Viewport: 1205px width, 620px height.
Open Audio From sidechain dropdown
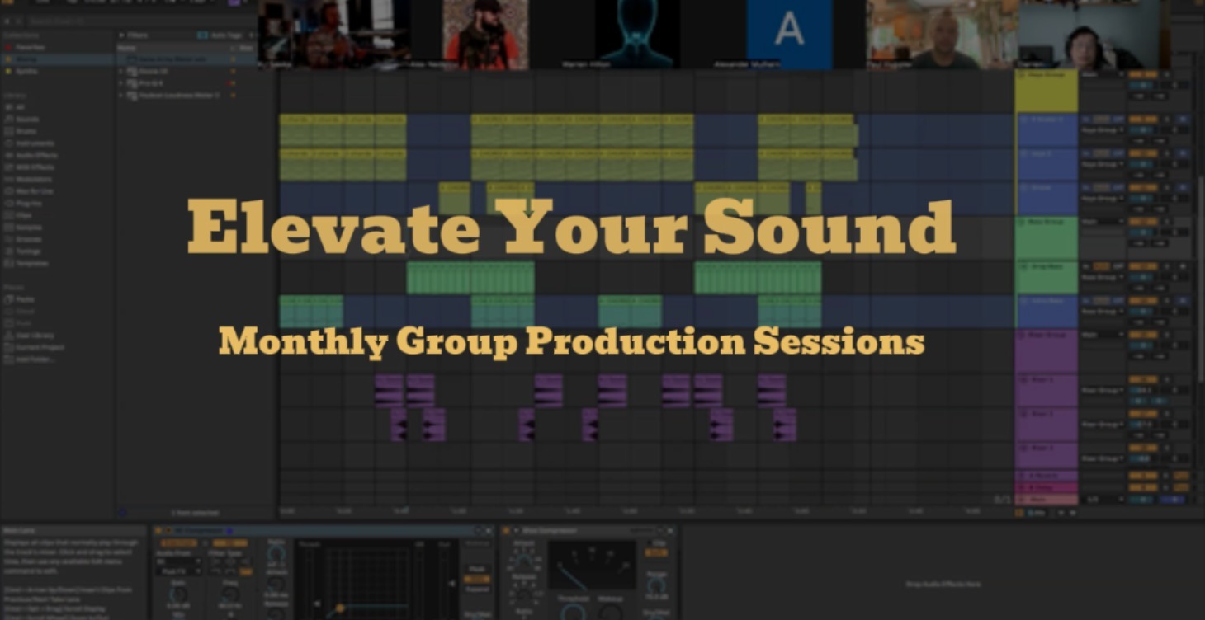(x=177, y=561)
